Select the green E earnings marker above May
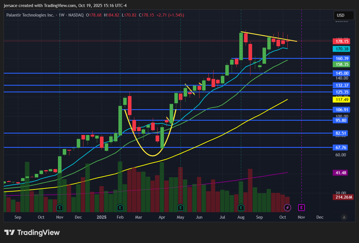This screenshot has width=359, height=243. (180, 208)
